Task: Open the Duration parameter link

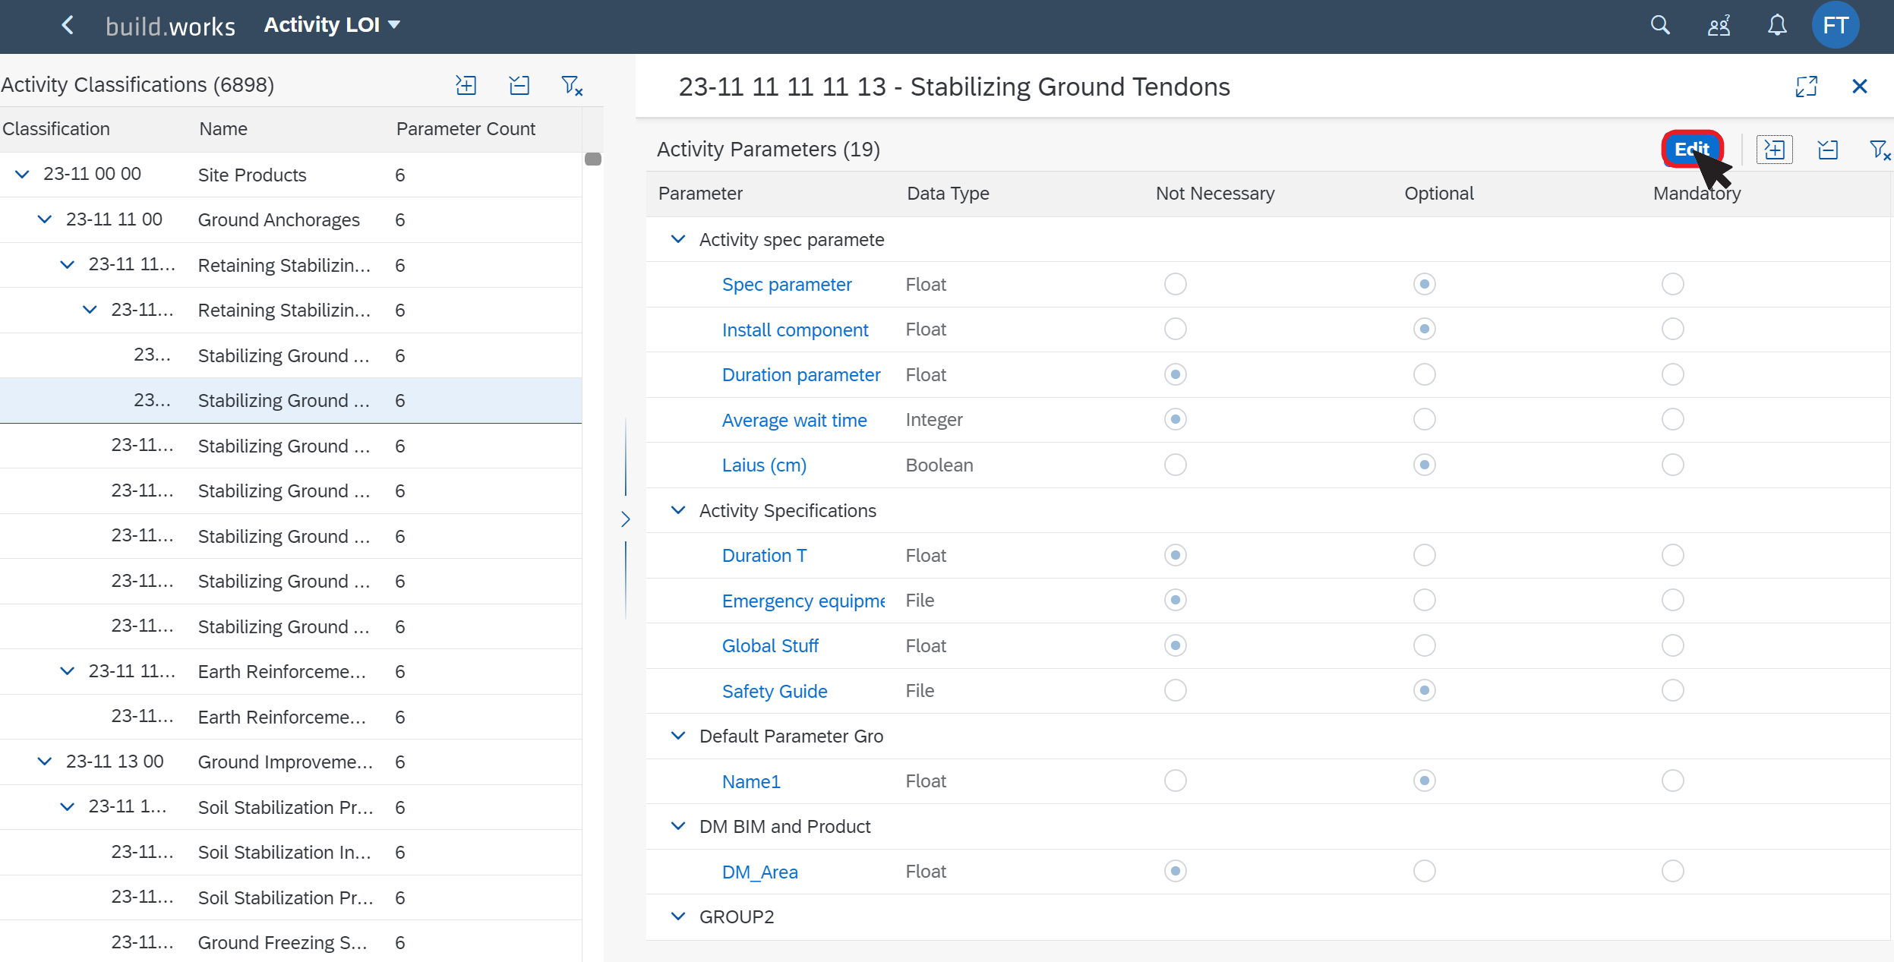Action: 801,375
